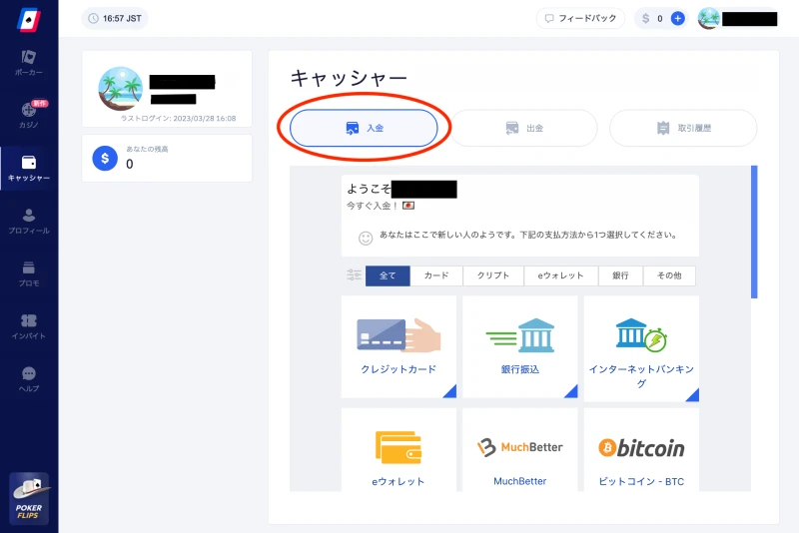The height and width of the screenshot is (533, 799).
Task: Click the blue plus add-funds icon
Action: pos(678,18)
